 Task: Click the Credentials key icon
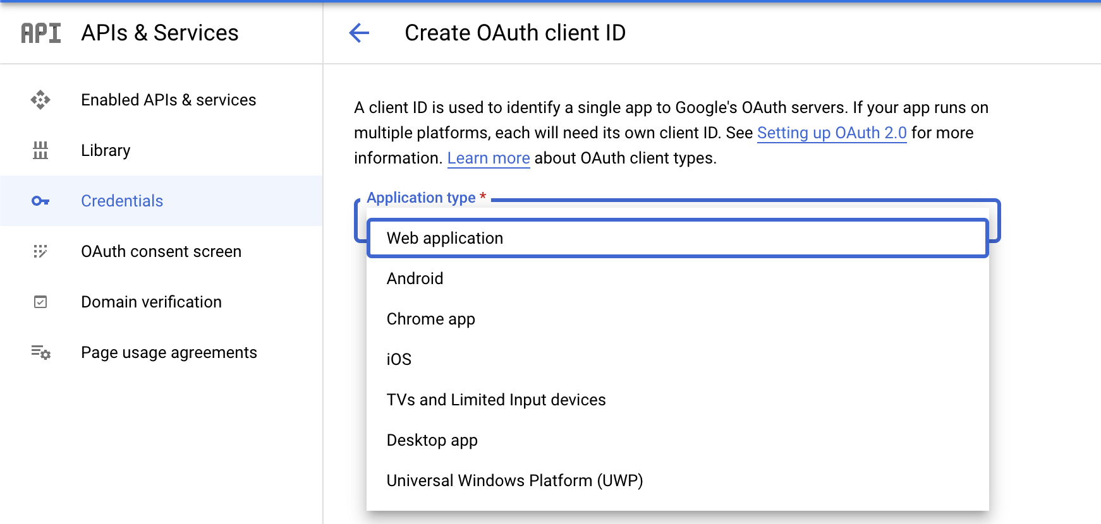click(x=40, y=201)
